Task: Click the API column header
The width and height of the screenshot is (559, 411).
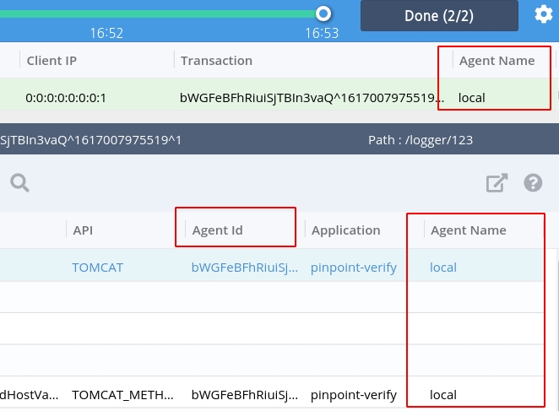Action: (x=83, y=230)
